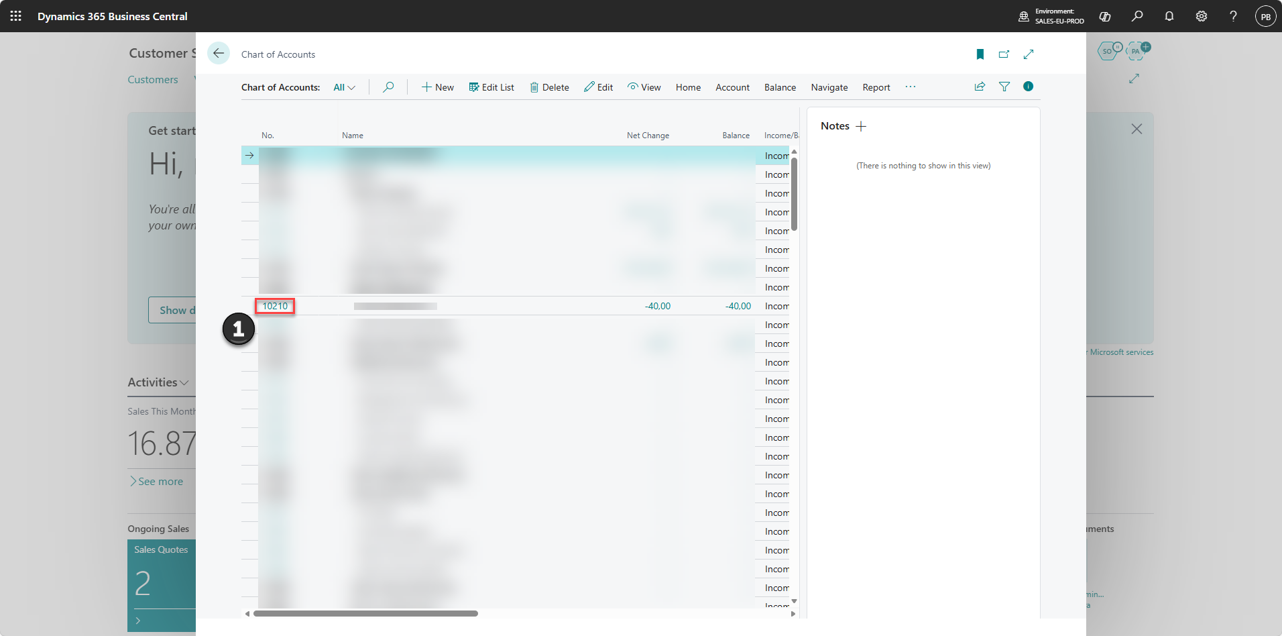Expand the Activities section chevron
The image size is (1282, 636).
184,383
